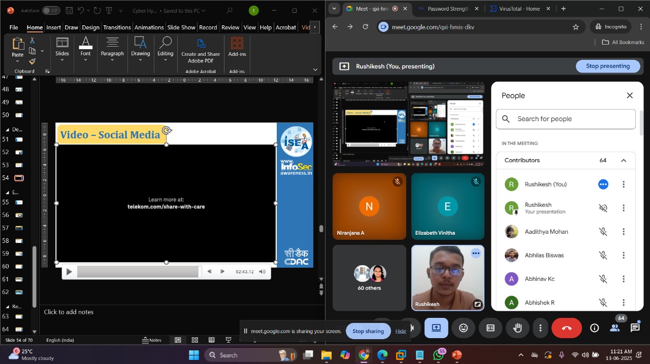Click the red leave call button
The image size is (650, 364).
pyautogui.click(x=566, y=328)
